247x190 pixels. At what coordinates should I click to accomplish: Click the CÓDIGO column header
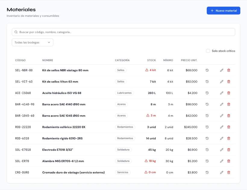[x=20, y=60]
